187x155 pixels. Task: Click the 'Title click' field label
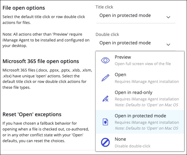[104, 7]
